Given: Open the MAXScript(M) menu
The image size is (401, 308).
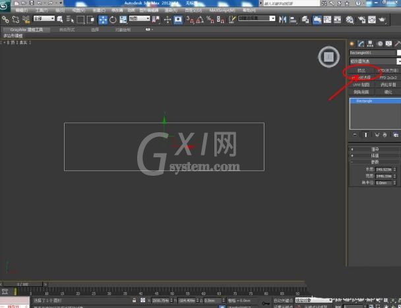Looking at the screenshot, I should [x=222, y=11].
